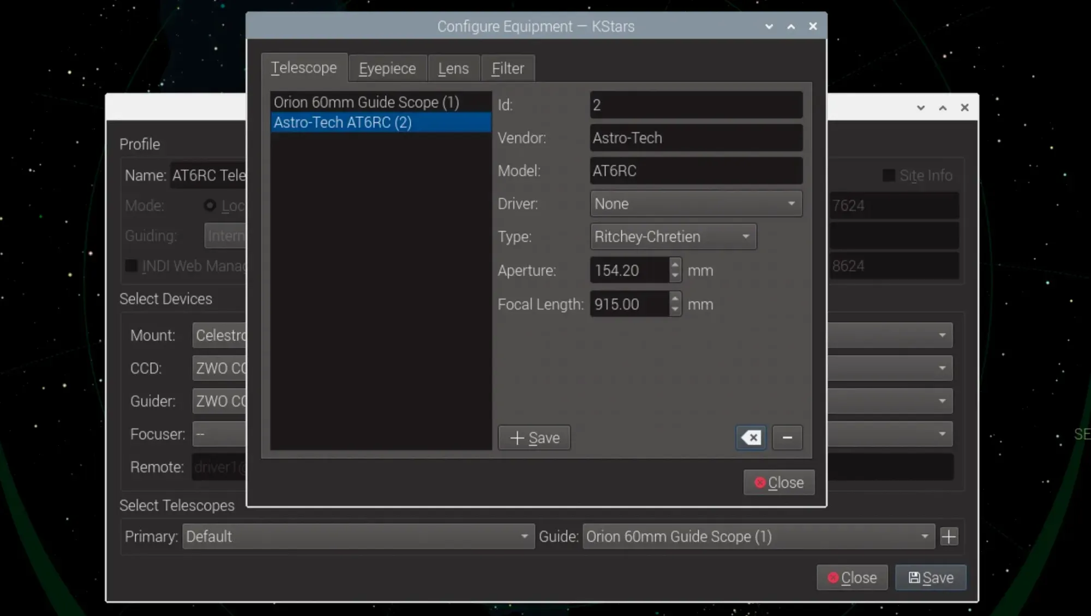
Task: Select the Local mode radio button
Action: [209, 205]
